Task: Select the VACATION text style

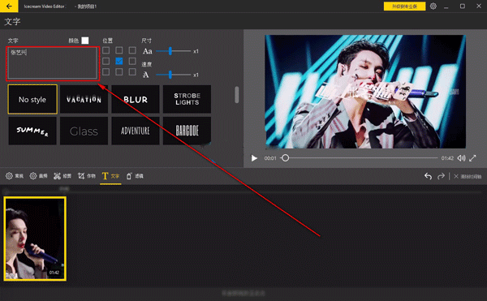Action: [84, 99]
